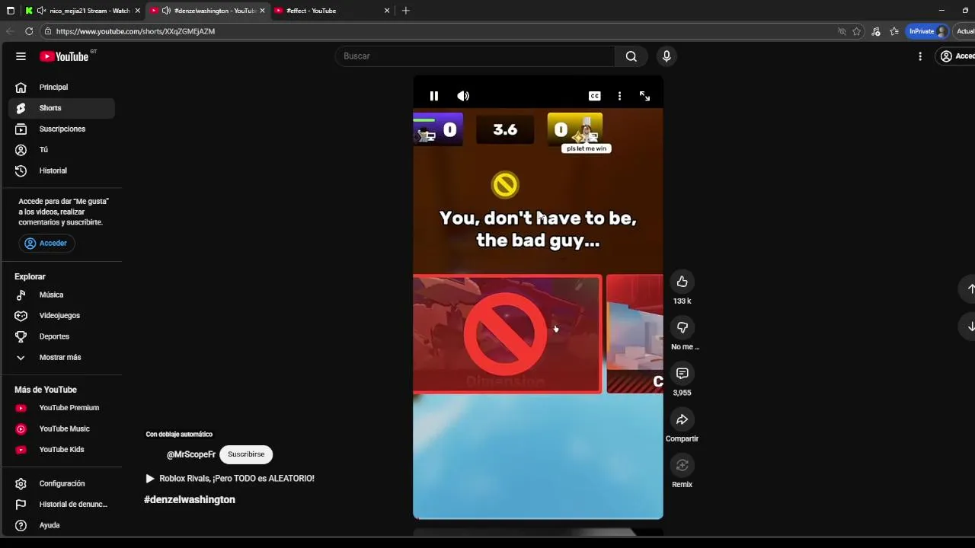Pause the Short video
The image size is (975, 548).
(x=434, y=96)
